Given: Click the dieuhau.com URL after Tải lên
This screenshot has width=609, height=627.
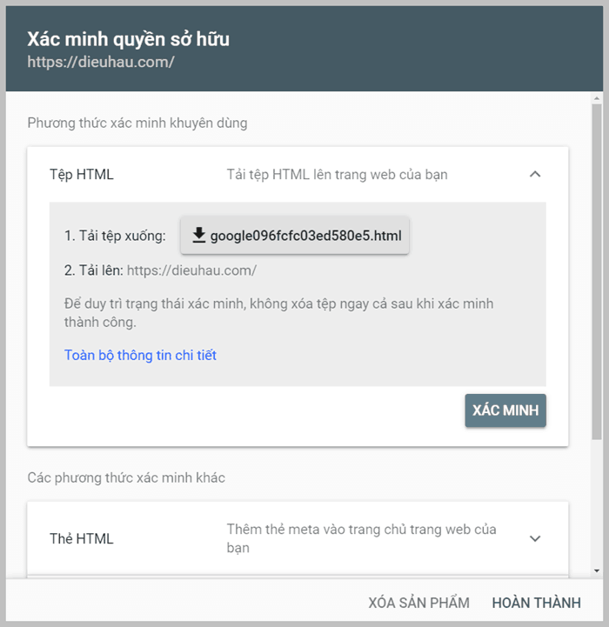Looking at the screenshot, I should (x=191, y=270).
